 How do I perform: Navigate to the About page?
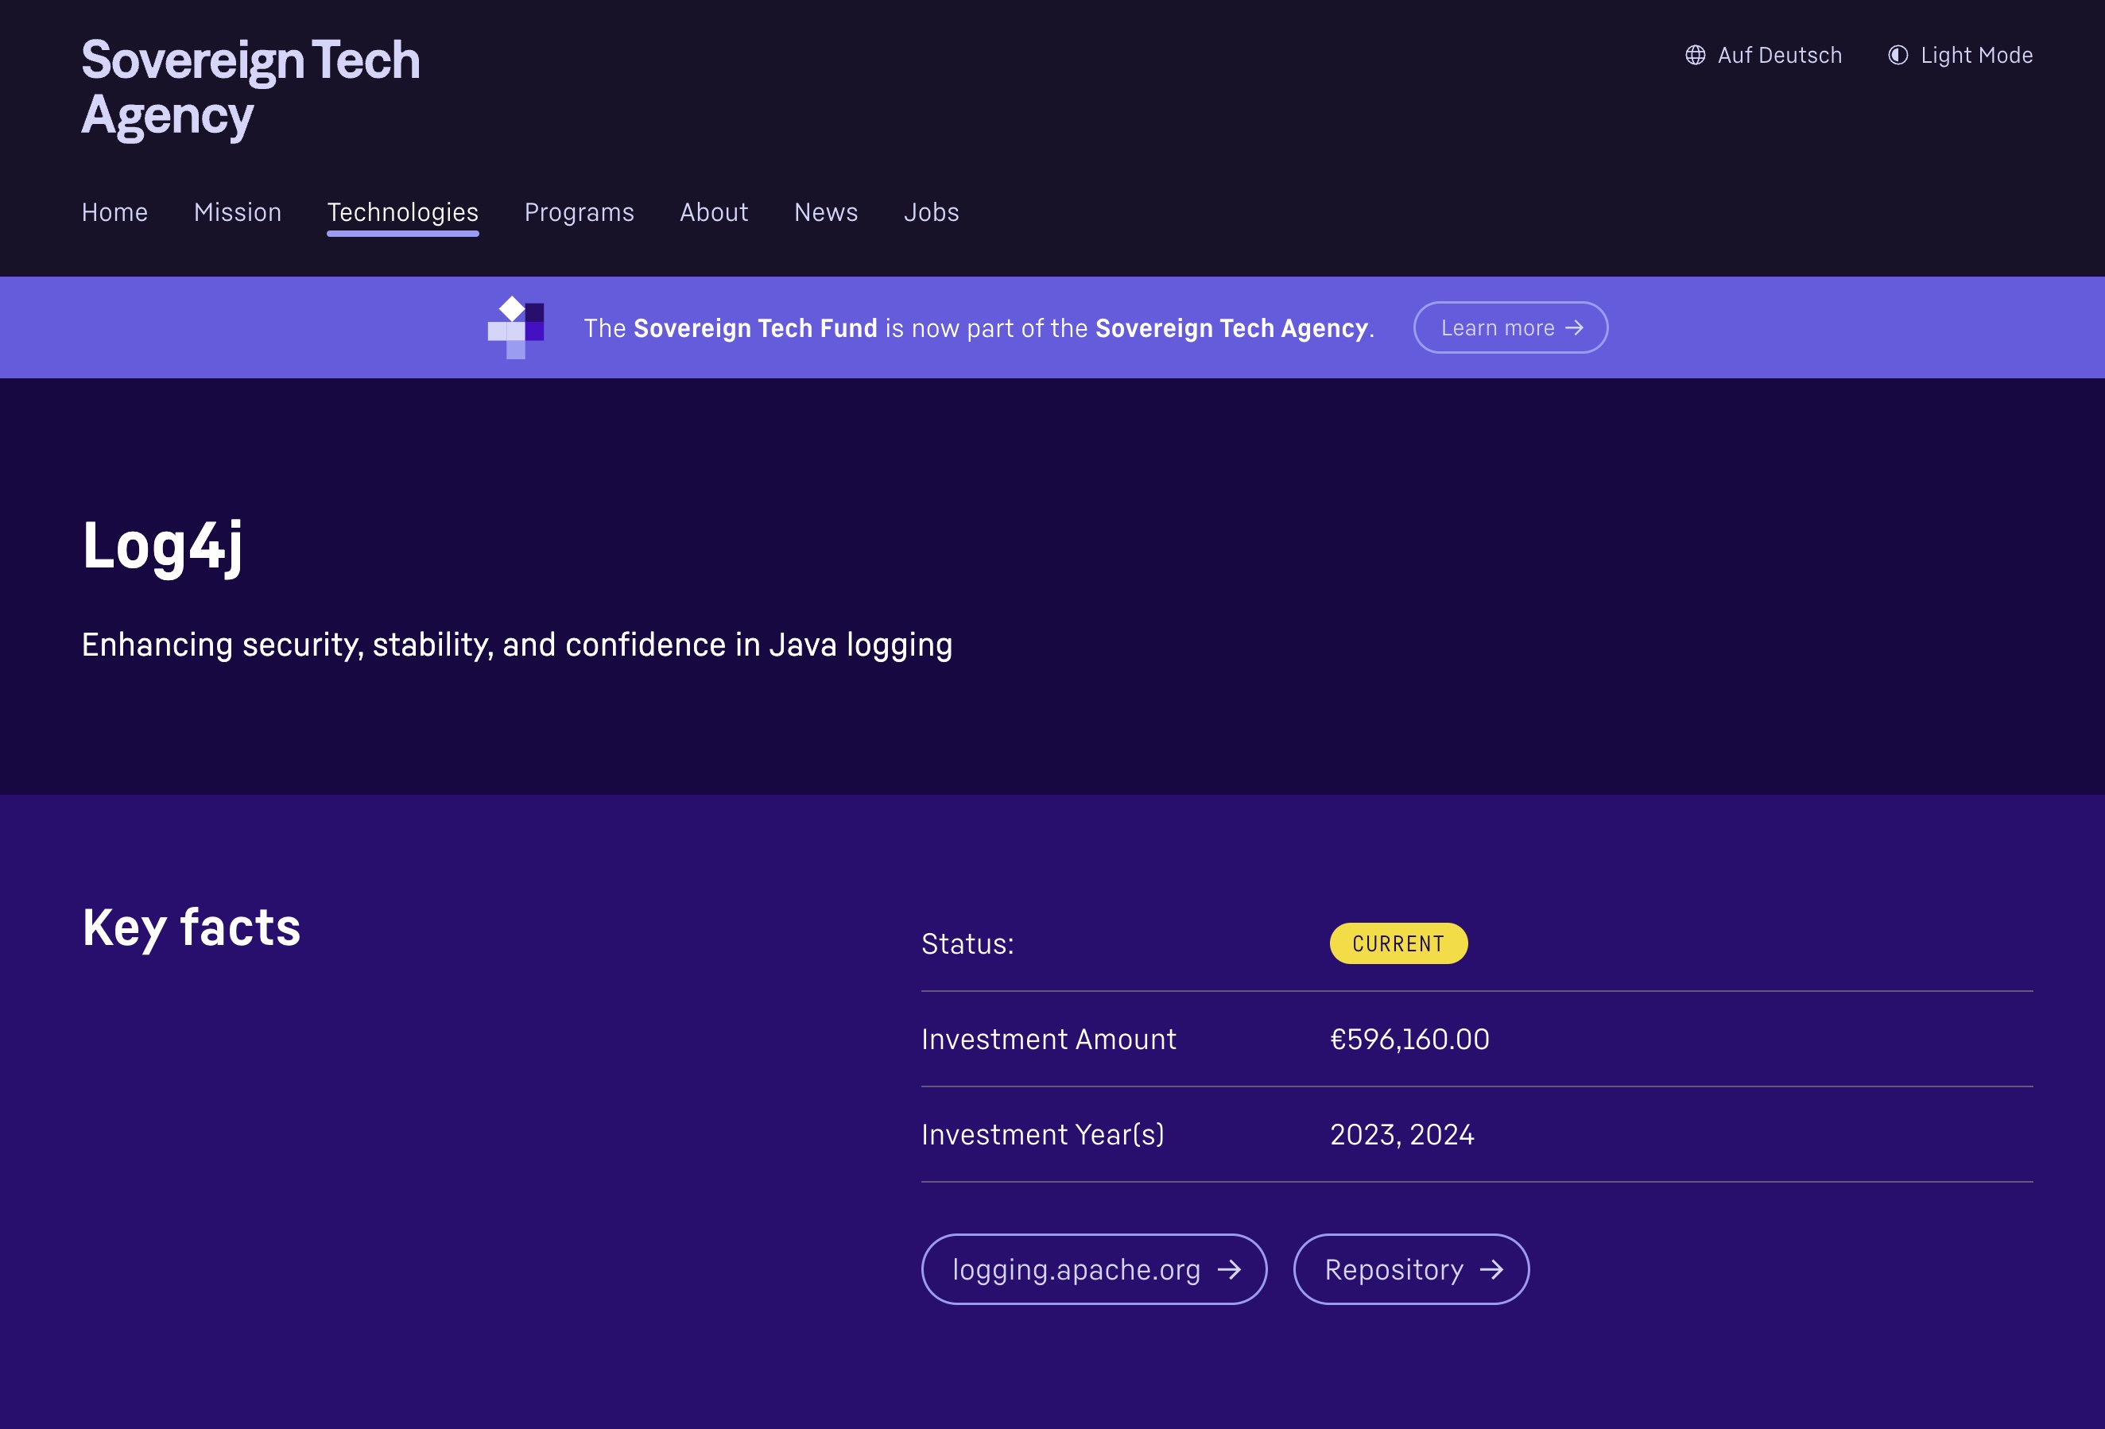pyautogui.click(x=714, y=212)
